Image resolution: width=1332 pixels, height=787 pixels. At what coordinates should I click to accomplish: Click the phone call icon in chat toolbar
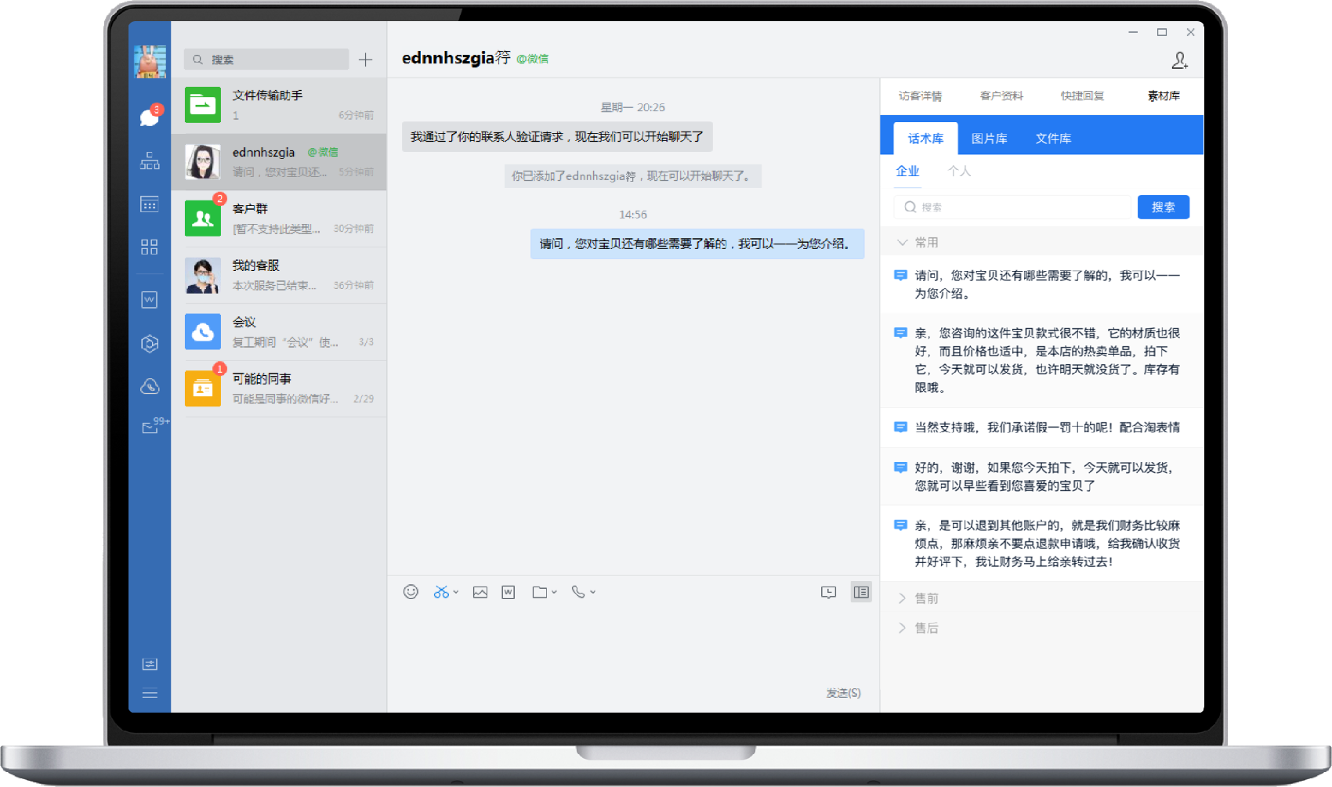(578, 592)
